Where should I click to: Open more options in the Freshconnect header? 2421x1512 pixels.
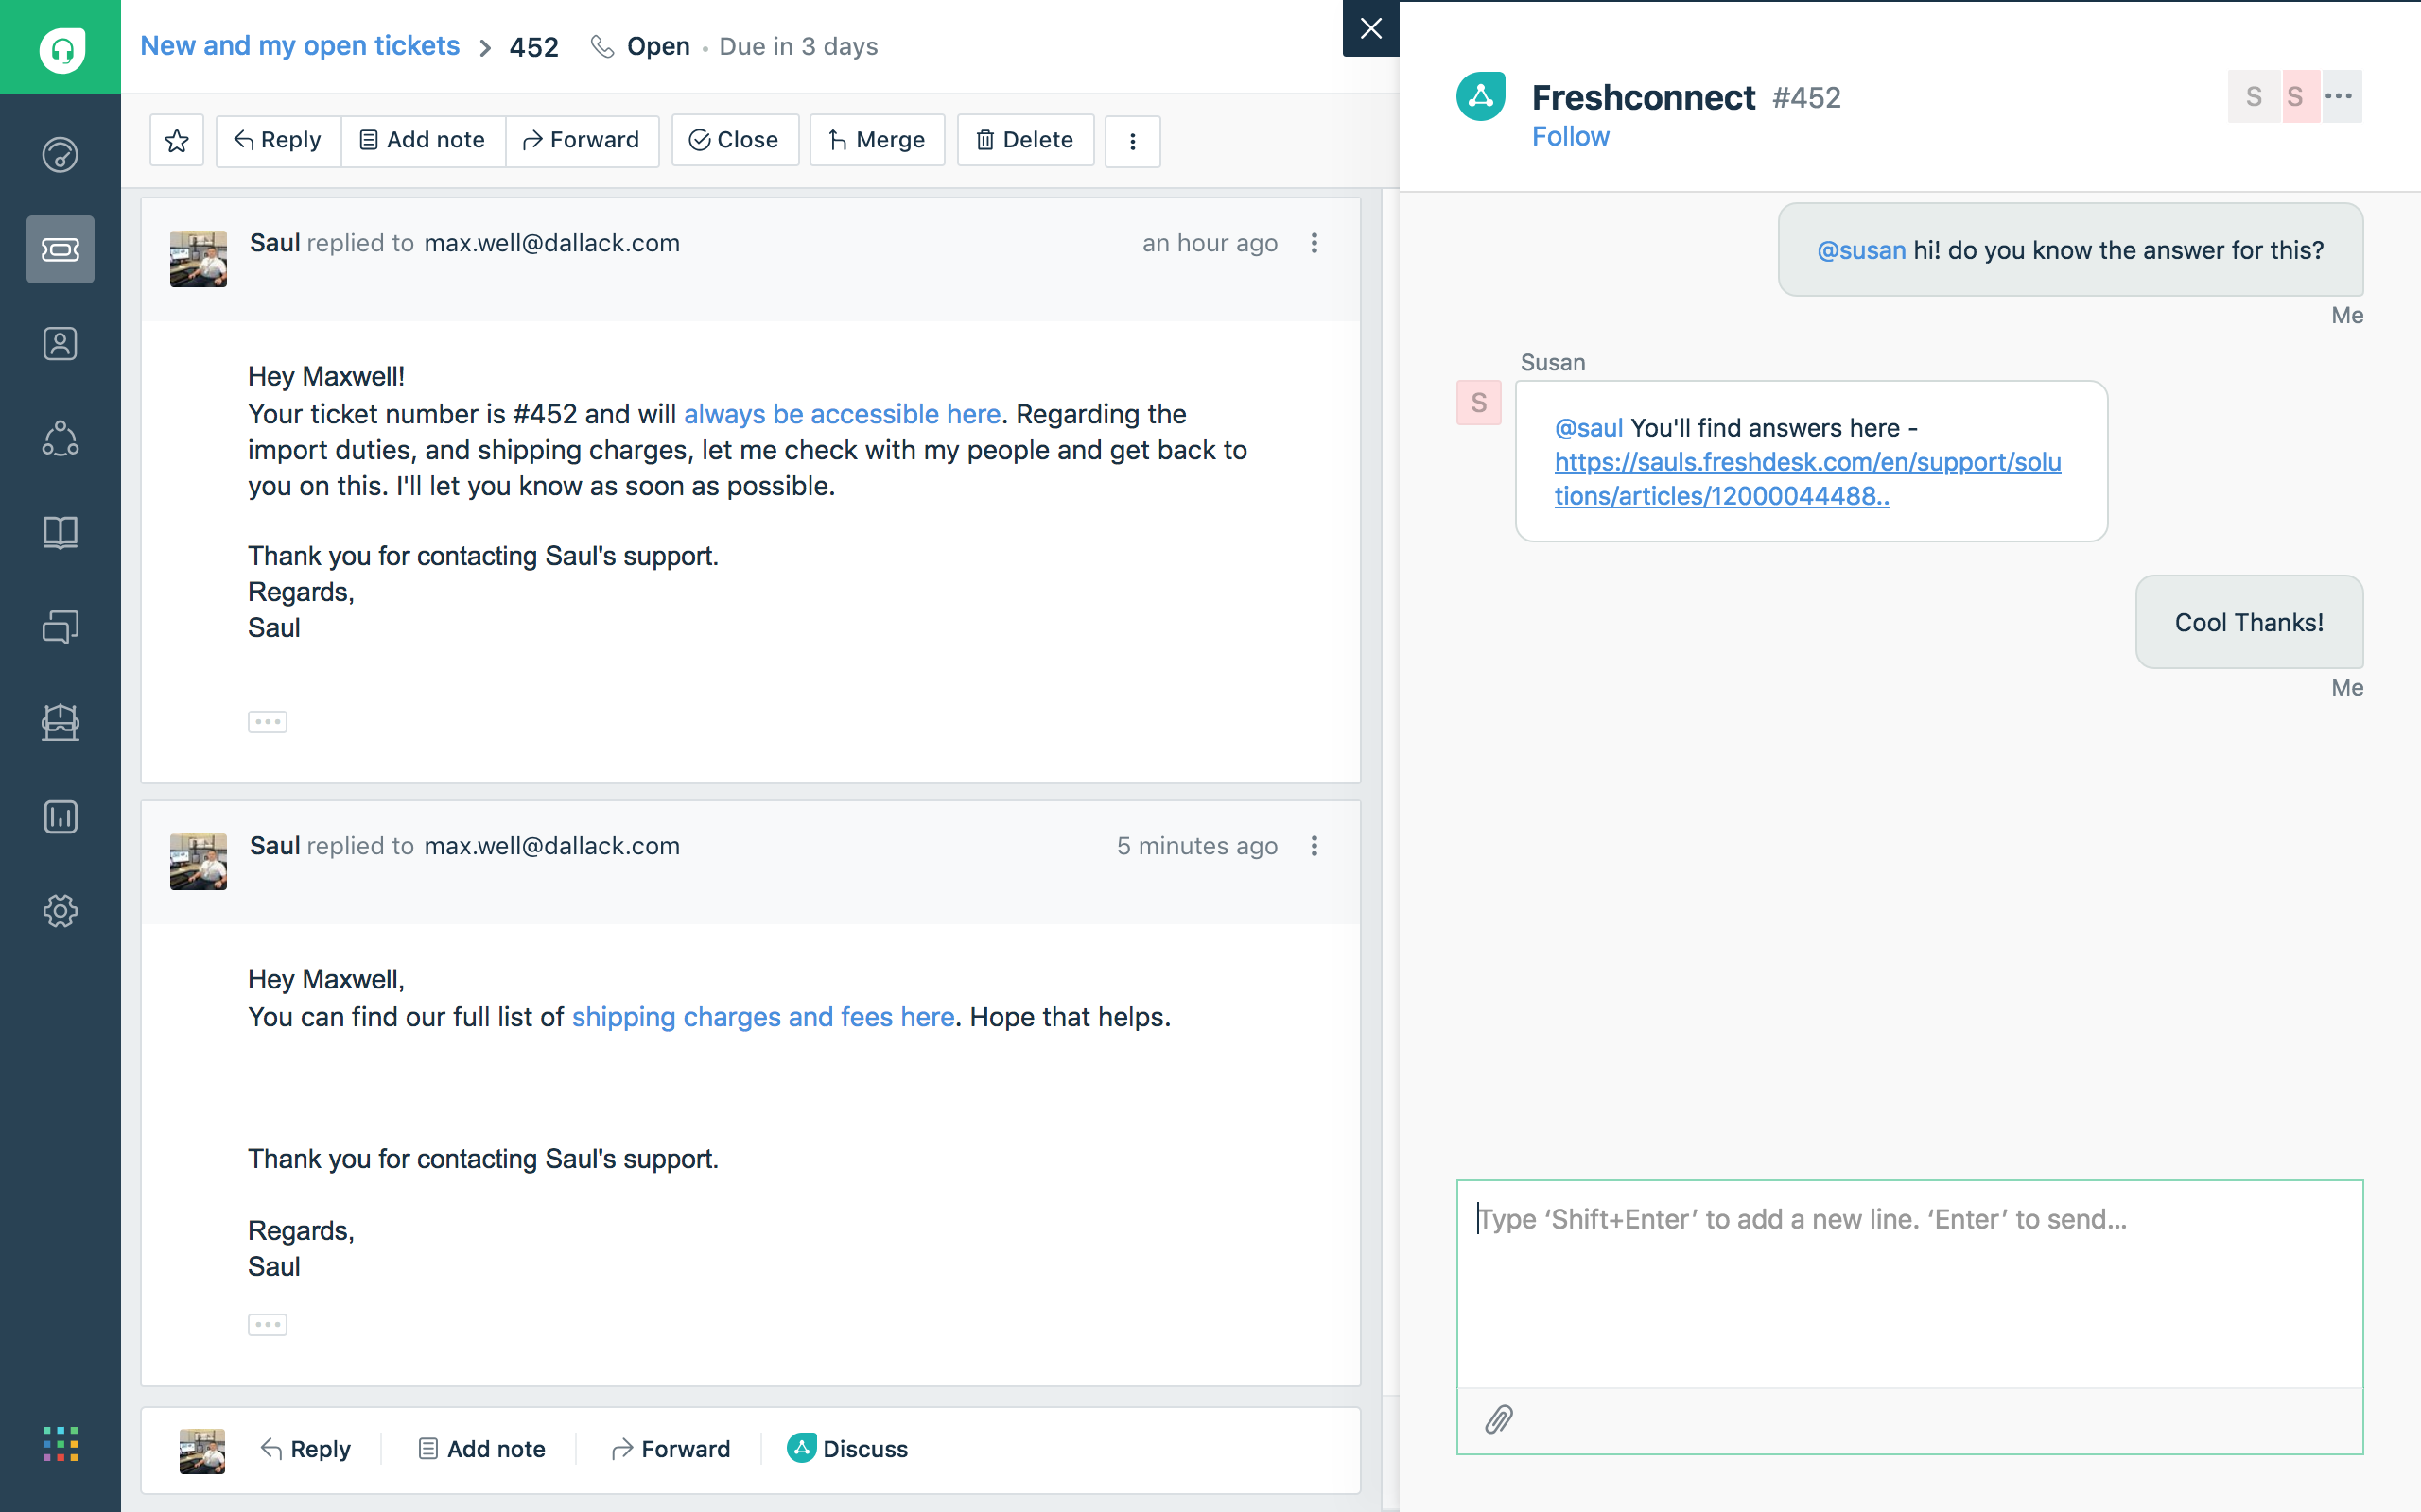point(2340,96)
